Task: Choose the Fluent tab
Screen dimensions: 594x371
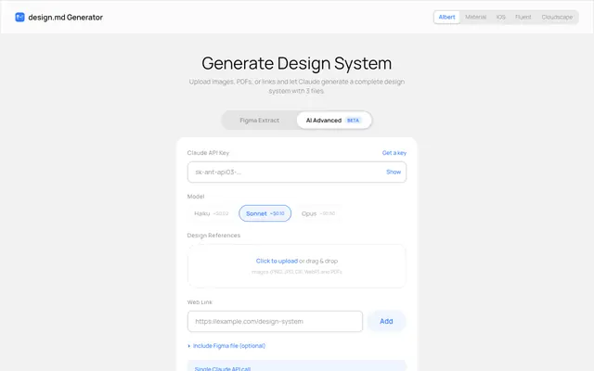Action: (x=523, y=17)
